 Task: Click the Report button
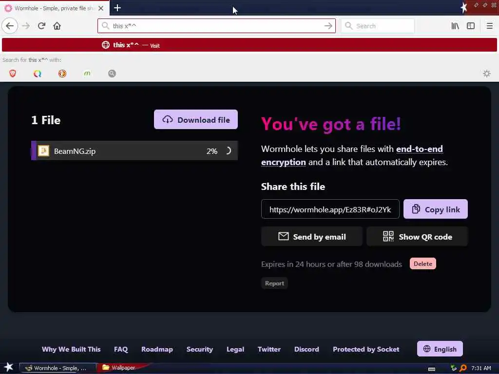click(274, 283)
